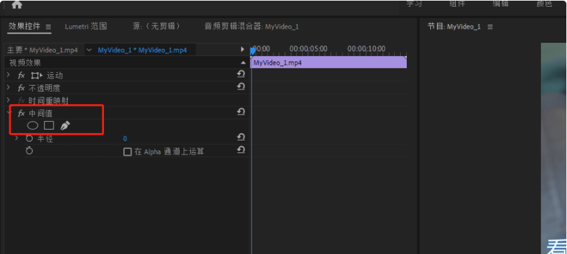Enable the 在 Alpha 通道上运算 checkbox
This screenshot has width=567, height=254.
coord(127,152)
